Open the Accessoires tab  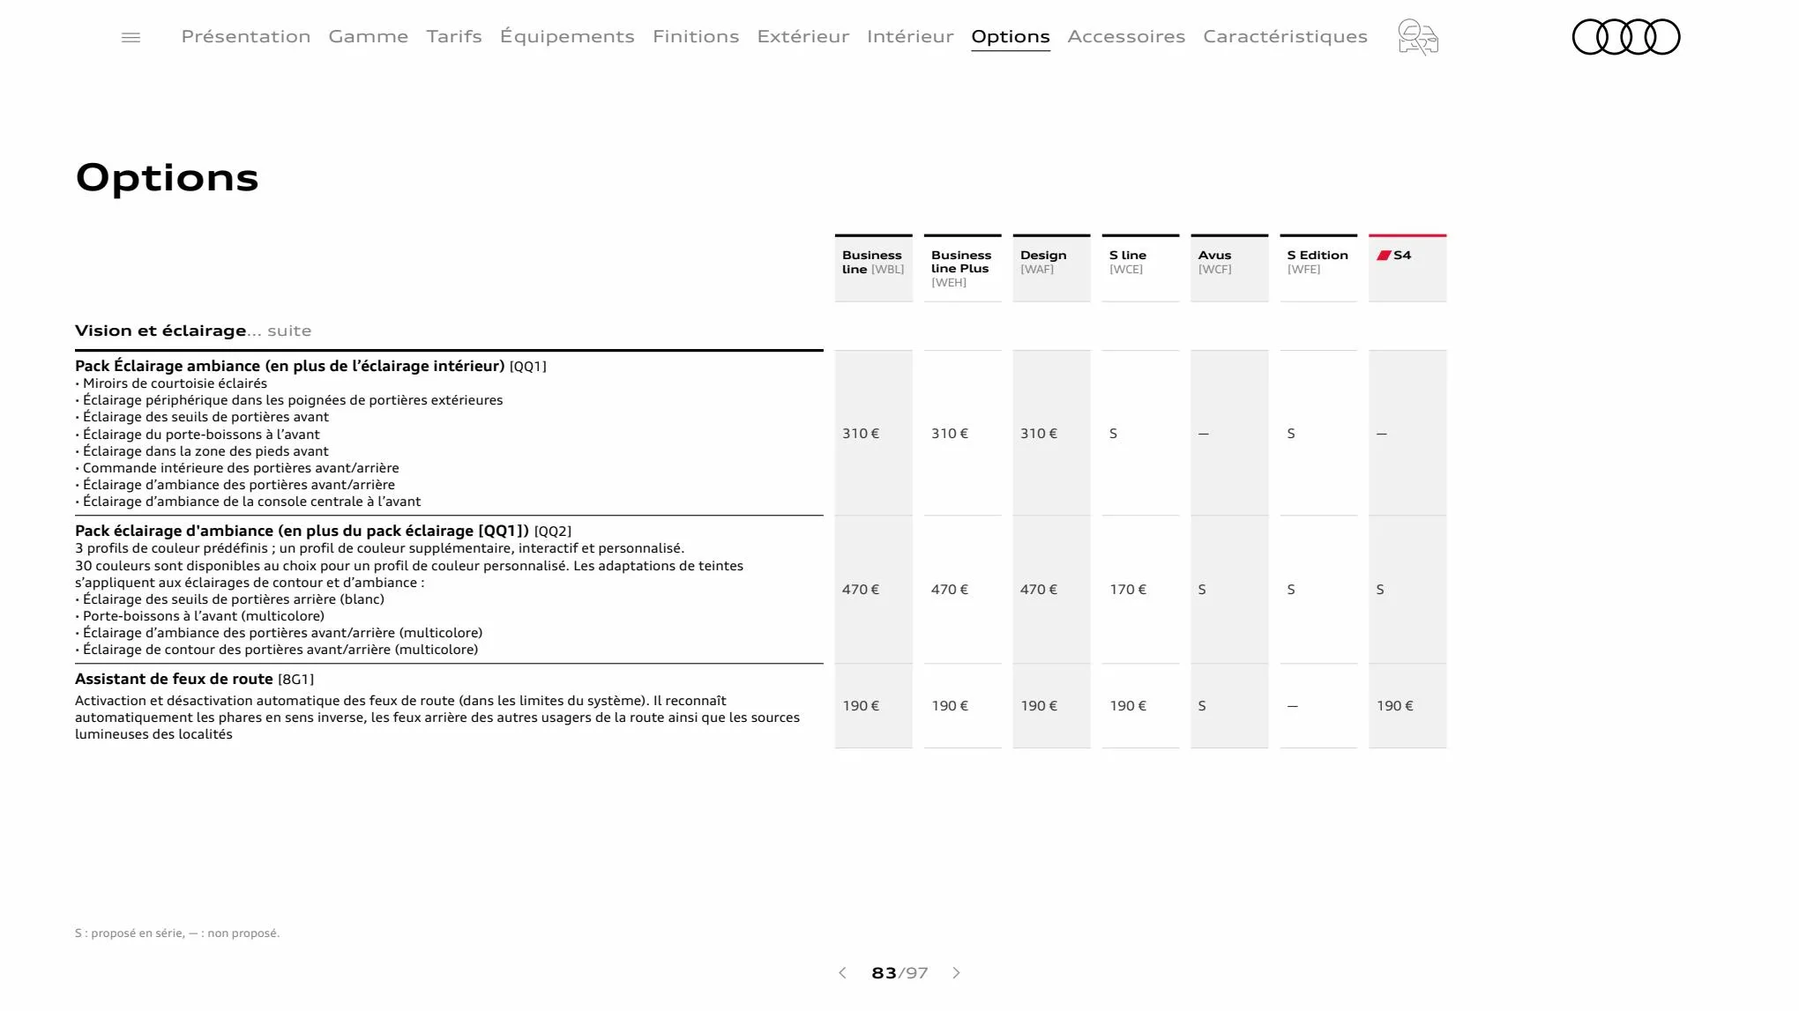1126,36
